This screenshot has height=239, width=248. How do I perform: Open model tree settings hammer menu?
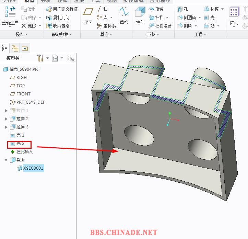(40, 58)
